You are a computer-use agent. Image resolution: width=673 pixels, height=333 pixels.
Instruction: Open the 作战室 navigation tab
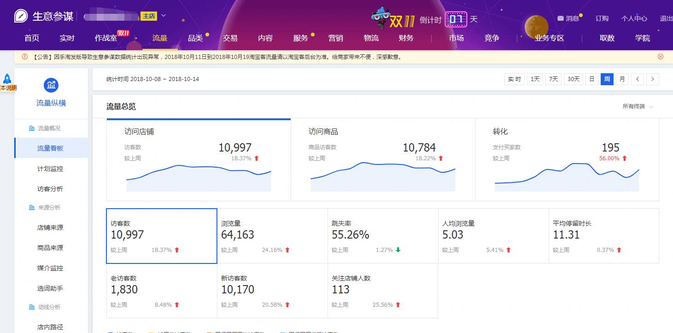coord(106,38)
